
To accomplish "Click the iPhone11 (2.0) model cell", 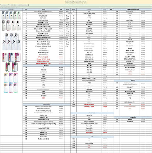I will coord(43,22).
